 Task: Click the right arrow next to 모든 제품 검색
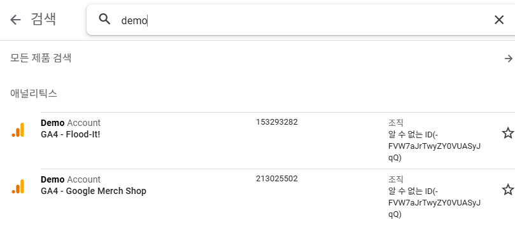[x=508, y=59]
